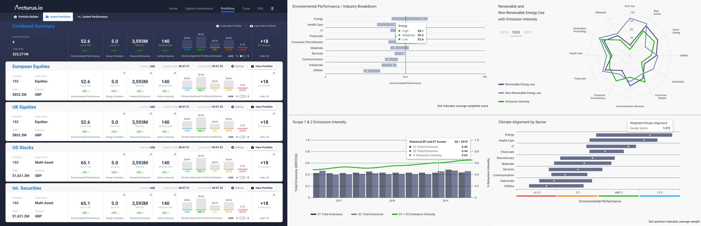
Task: Toggle Renewable Energy use legend series
Action: [x=516, y=84]
